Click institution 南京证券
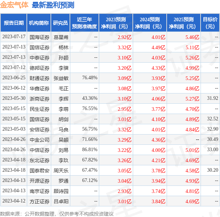 click(40, 191)
